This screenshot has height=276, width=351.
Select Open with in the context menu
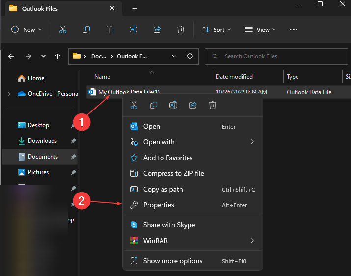pos(192,142)
